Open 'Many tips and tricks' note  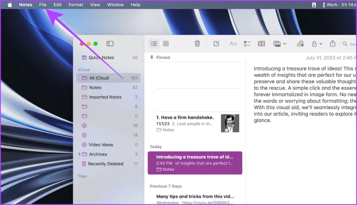tap(195, 199)
